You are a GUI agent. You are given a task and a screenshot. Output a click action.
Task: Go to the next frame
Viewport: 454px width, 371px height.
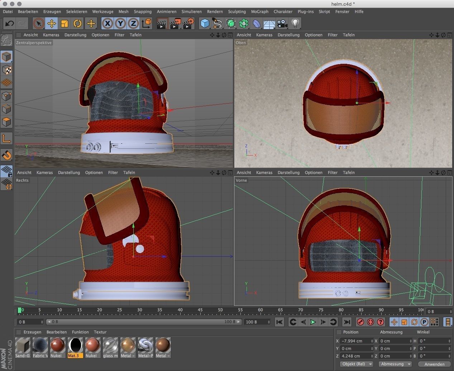[x=323, y=322]
